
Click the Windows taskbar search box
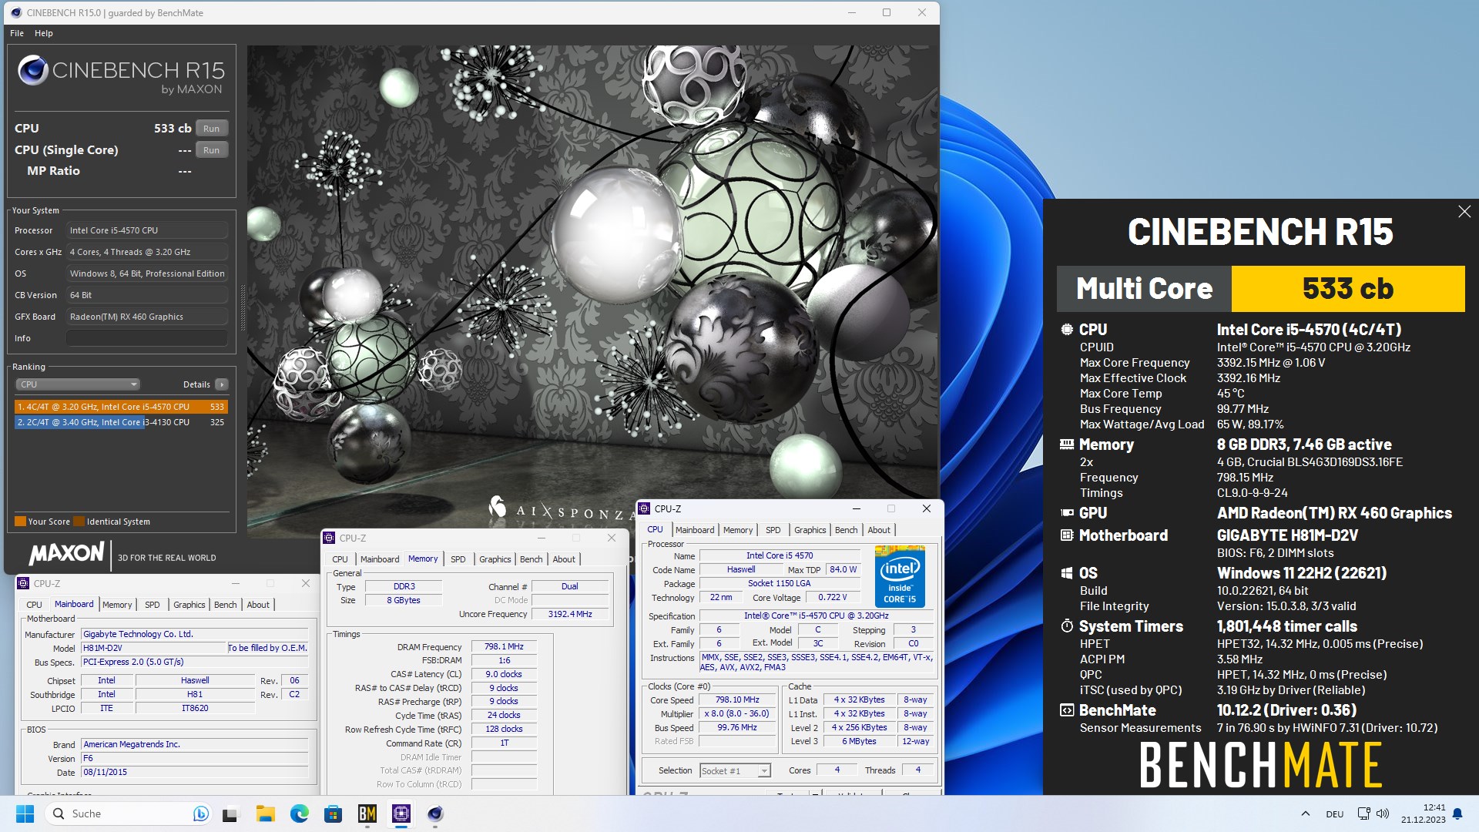point(129,814)
